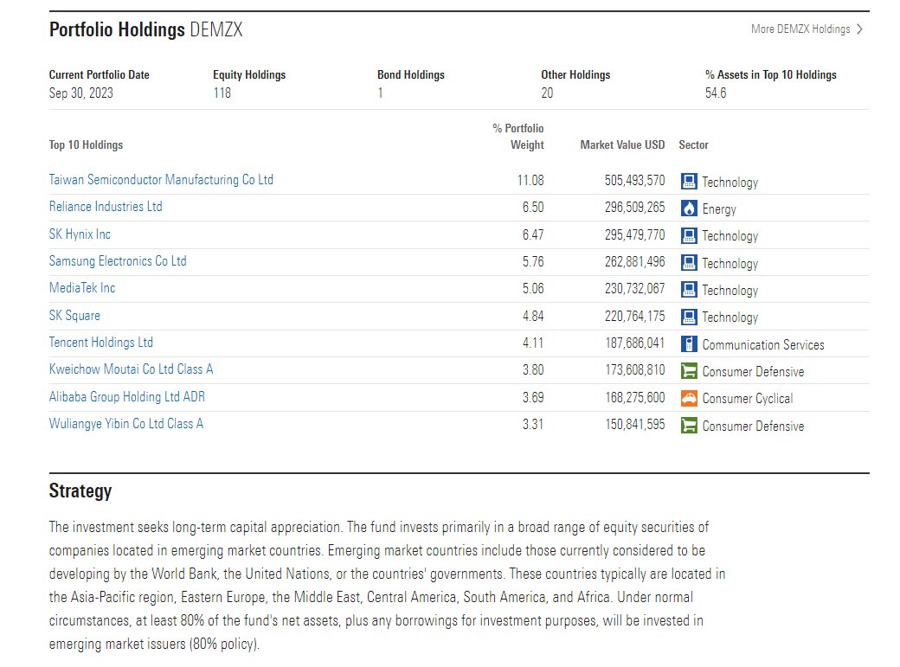Open SK Hynix Inc holding page
Image resolution: width=900 pixels, height=667 pixels.
(x=80, y=234)
